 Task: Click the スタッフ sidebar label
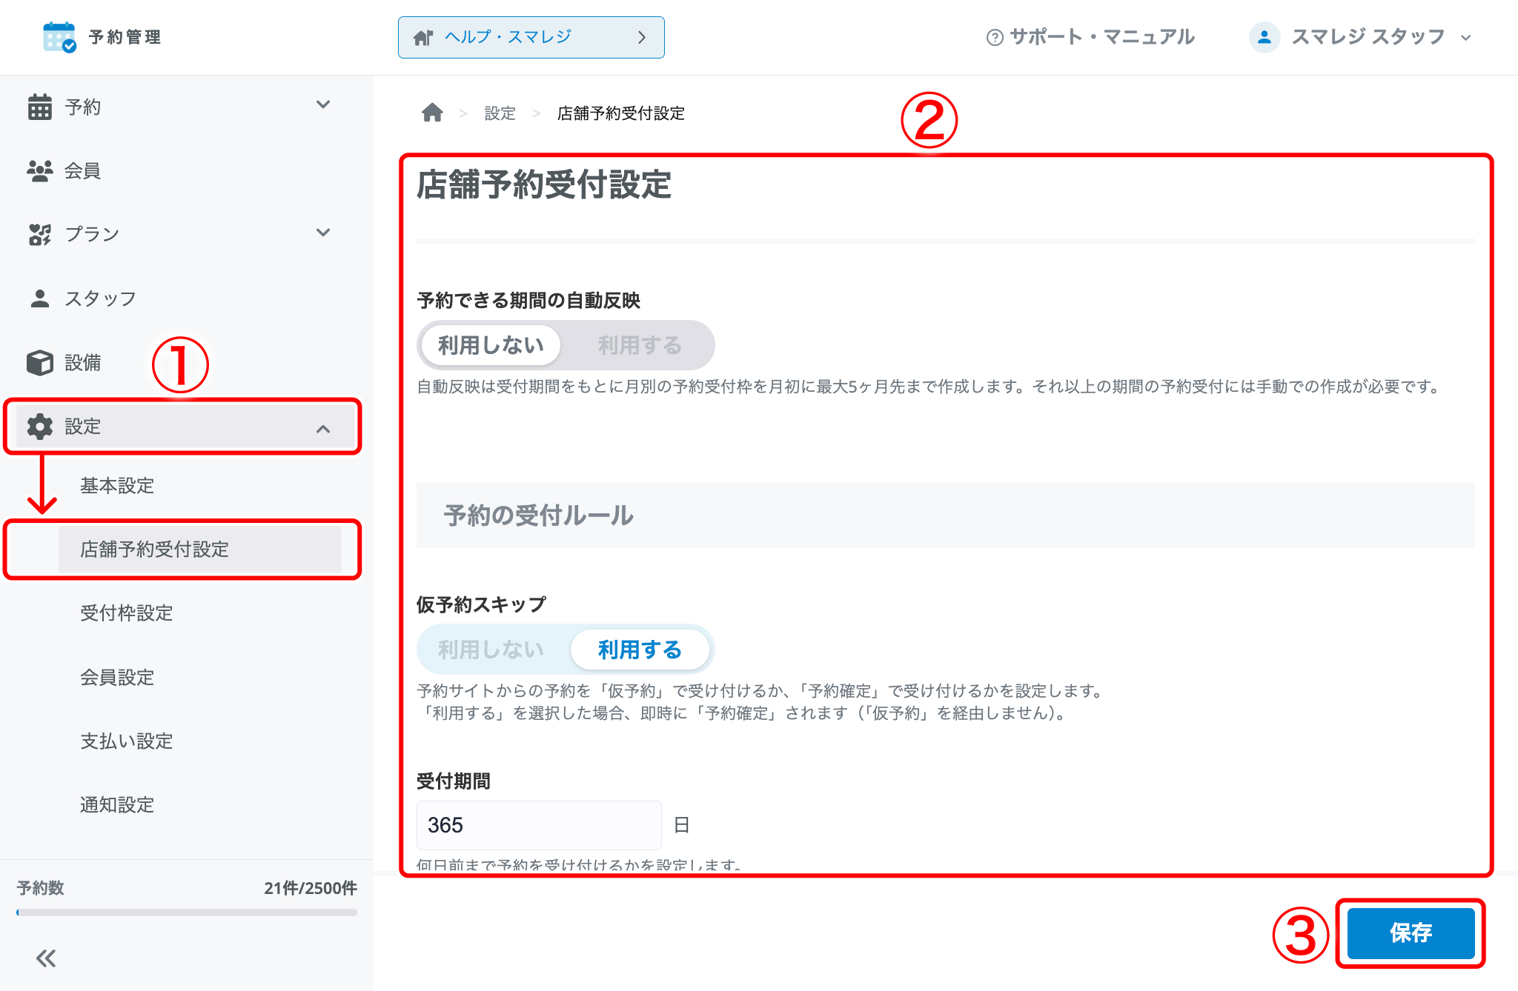101,298
